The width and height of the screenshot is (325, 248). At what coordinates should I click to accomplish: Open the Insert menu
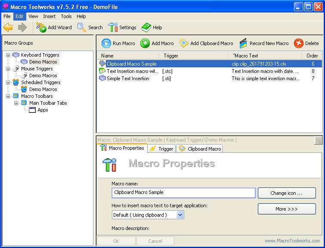pyautogui.click(x=49, y=16)
